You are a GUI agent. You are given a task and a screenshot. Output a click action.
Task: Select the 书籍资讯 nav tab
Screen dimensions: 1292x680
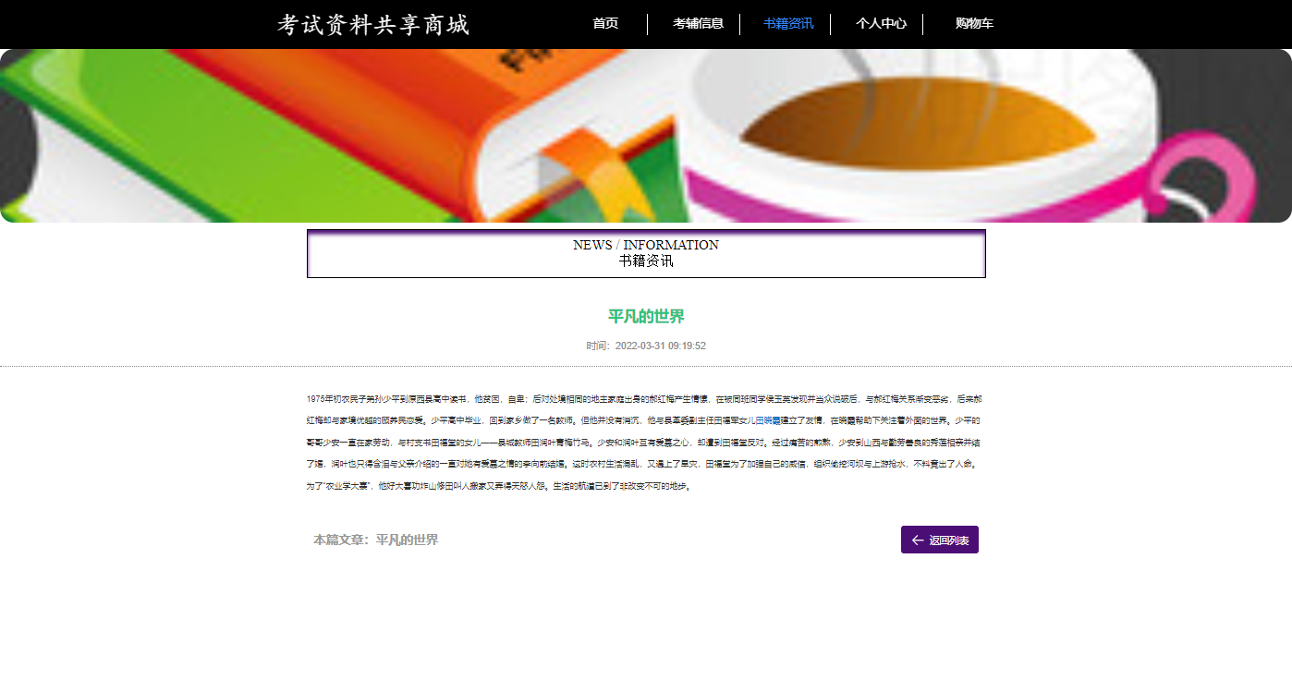click(788, 24)
